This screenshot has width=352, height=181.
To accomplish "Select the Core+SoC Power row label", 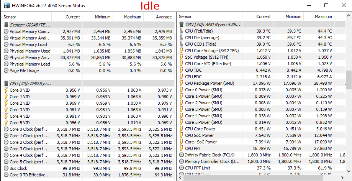I will pos(201,142).
